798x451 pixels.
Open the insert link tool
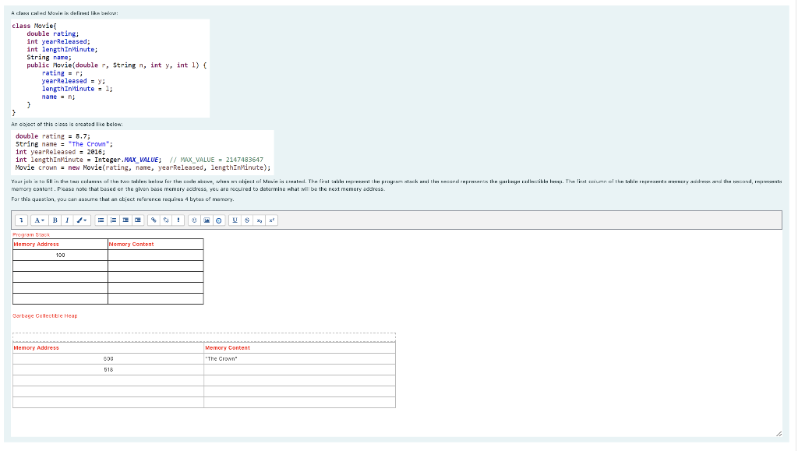click(x=153, y=220)
